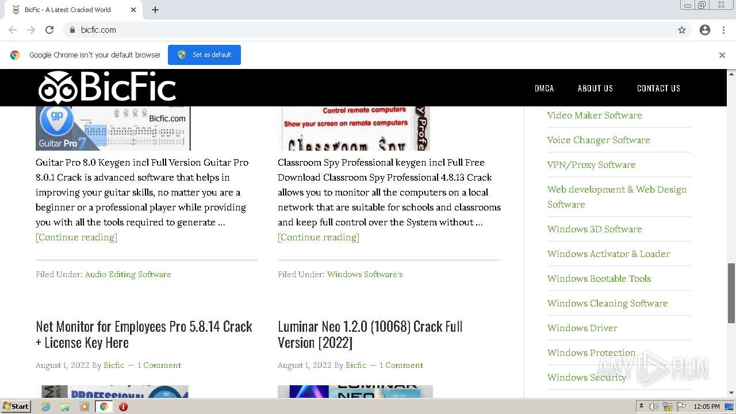
Task: Open a new tab with the plus icon
Action: (x=155, y=10)
